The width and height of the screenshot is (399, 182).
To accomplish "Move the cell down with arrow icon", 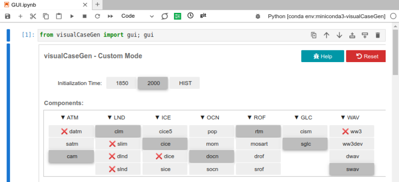I will coord(339,35).
